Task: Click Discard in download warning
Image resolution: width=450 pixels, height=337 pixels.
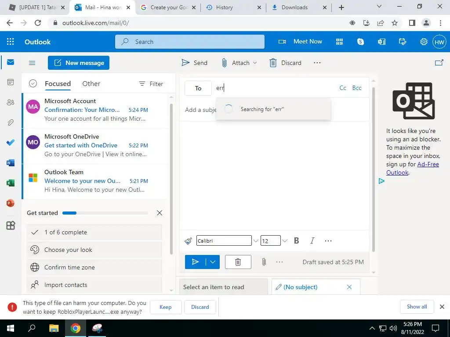Action: pos(200,307)
